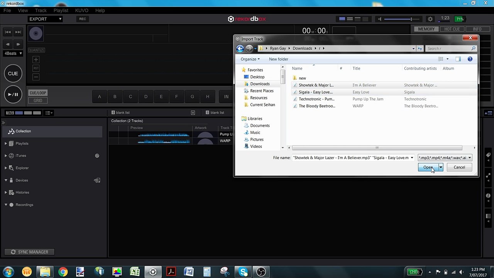Toggle GRID mode
Viewport: 494px width, 278px height.
(38, 100)
